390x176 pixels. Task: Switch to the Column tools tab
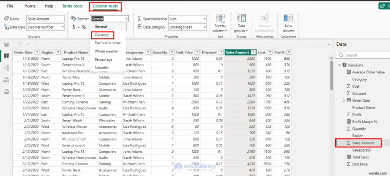click(x=105, y=6)
